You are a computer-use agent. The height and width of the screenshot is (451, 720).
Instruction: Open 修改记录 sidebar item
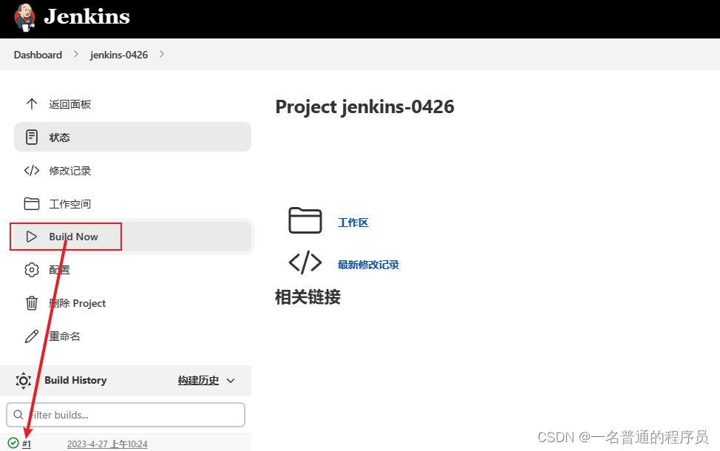pos(69,171)
